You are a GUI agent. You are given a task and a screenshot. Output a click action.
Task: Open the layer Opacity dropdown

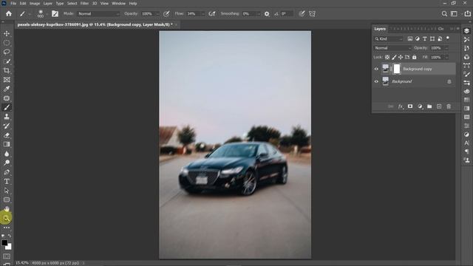click(446, 48)
